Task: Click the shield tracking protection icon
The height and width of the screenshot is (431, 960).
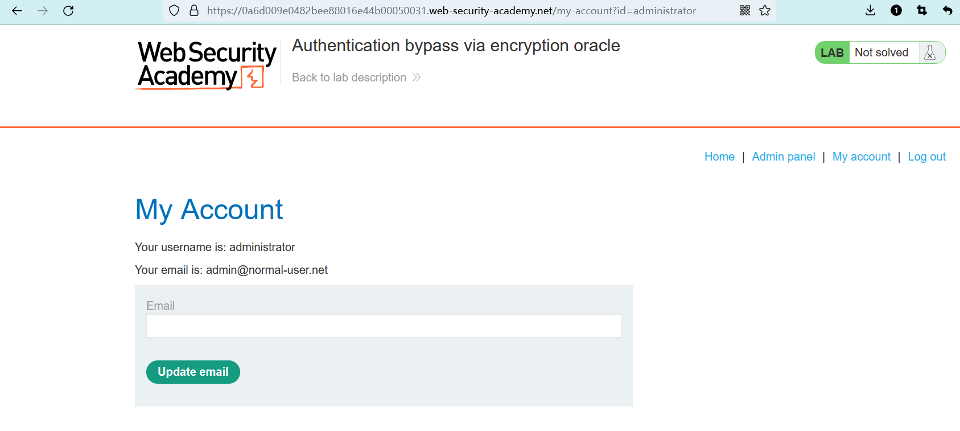Action: [175, 11]
